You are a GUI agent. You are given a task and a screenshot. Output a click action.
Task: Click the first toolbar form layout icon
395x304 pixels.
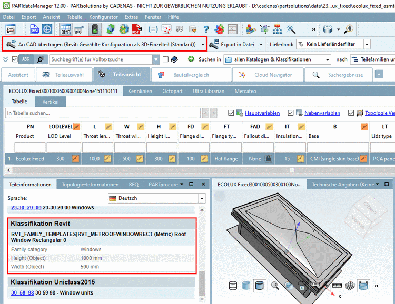point(11,29)
